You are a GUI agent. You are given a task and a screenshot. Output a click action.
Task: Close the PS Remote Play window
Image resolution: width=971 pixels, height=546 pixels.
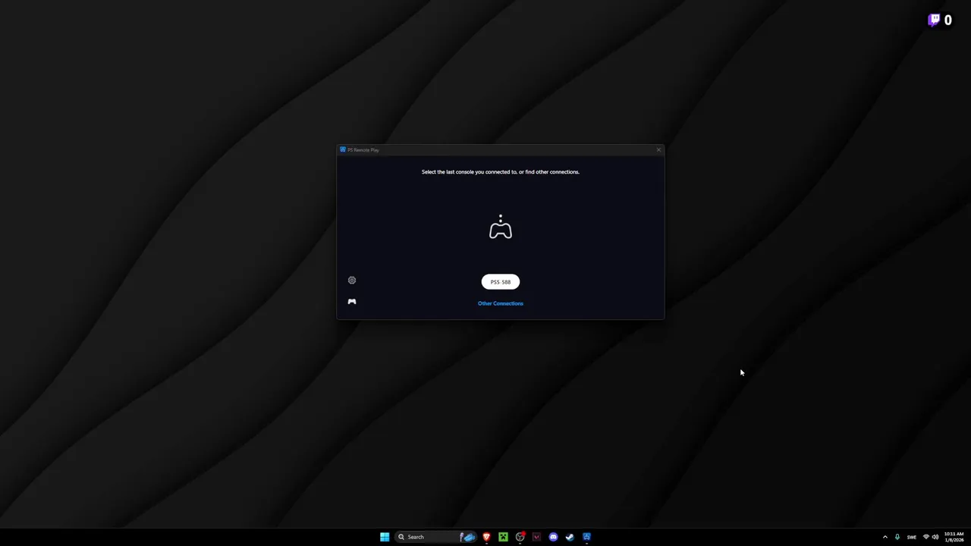point(658,150)
